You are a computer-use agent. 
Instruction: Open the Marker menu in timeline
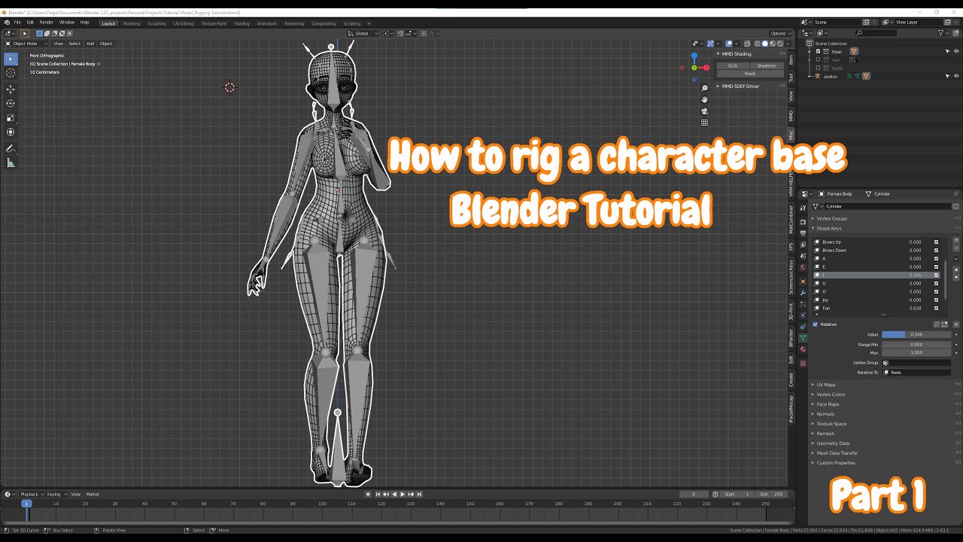93,495
